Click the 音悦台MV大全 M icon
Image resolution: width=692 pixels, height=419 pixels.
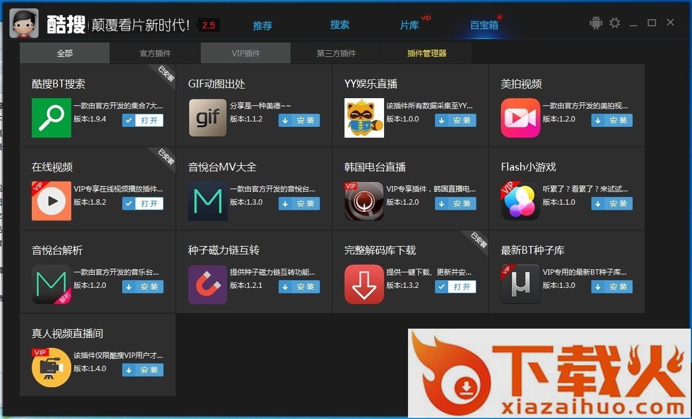tap(207, 201)
